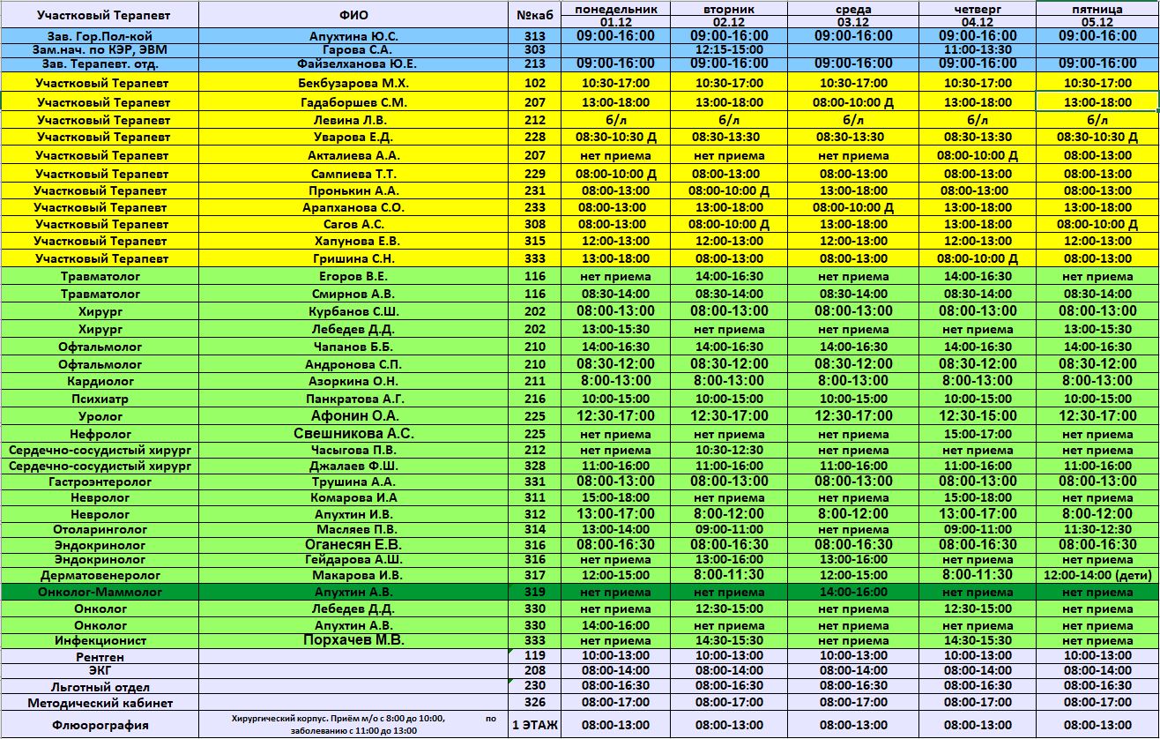Click Гадаборшев С.М. Friday 13:00-18:00 cell
Image resolution: width=1160 pixels, height=739 pixels.
click(1097, 102)
